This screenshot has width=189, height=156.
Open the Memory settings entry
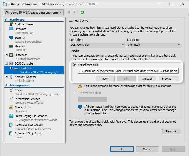pyautogui.click(x=20, y=46)
